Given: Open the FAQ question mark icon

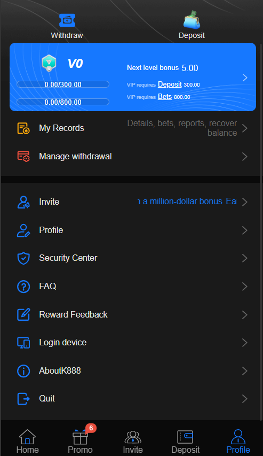Looking at the screenshot, I should click(x=23, y=287).
